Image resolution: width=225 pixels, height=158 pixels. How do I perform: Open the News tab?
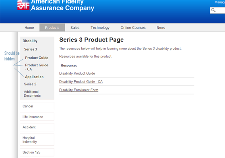[161, 28]
